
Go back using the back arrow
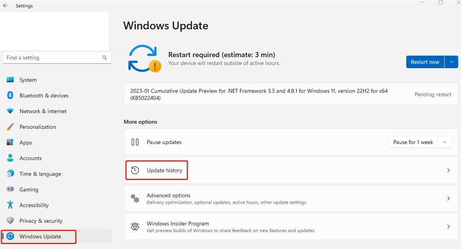(5, 6)
